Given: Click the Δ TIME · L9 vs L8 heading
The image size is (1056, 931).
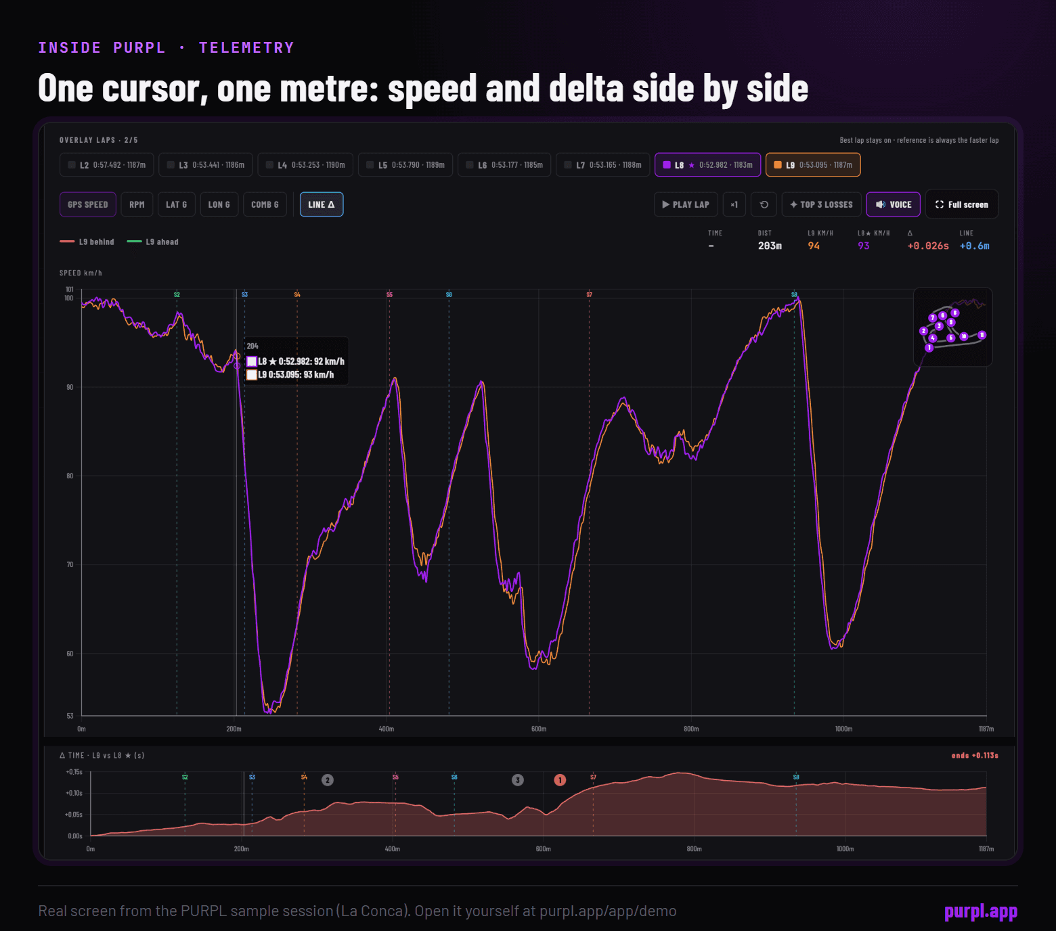Looking at the screenshot, I should (102, 755).
